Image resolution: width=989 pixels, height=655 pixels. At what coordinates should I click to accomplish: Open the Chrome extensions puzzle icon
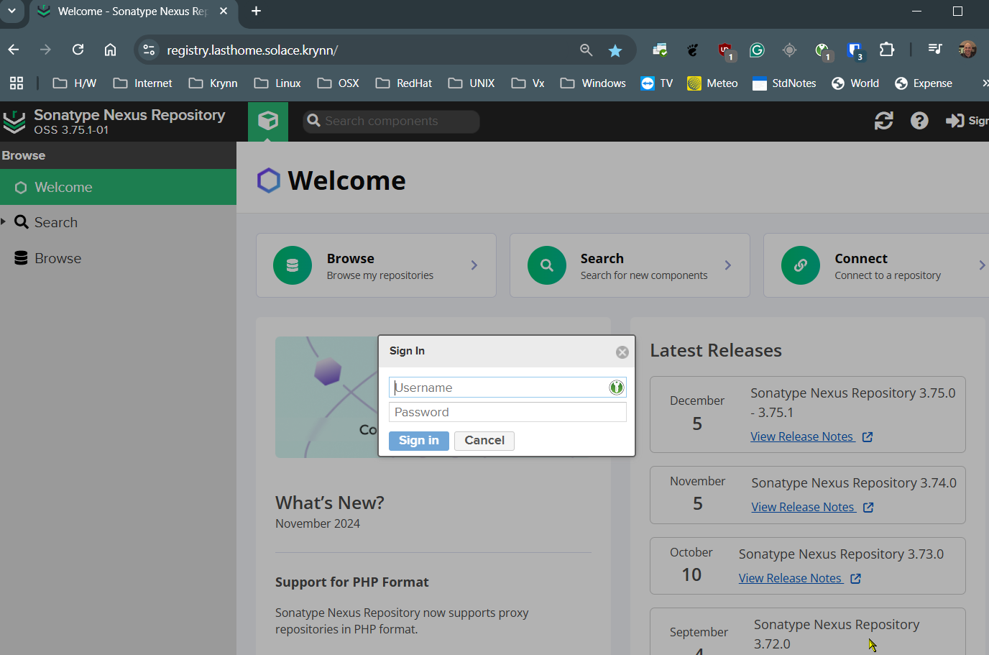[887, 50]
